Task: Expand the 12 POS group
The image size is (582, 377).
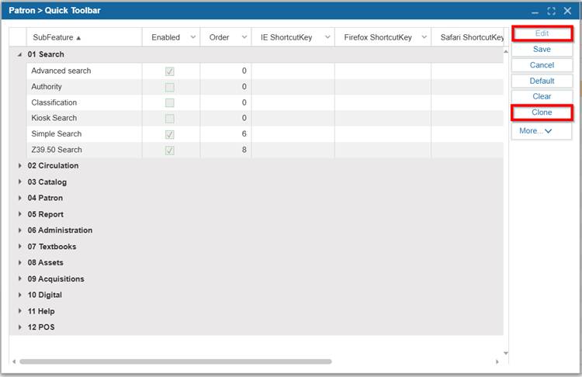Action: point(19,327)
